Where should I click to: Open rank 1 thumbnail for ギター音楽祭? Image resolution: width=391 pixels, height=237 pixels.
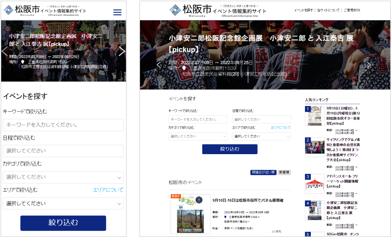coord(315,116)
